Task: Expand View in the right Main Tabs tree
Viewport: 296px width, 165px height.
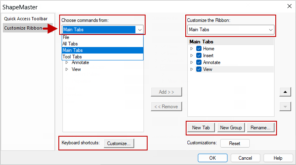Action: pyautogui.click(x=192, y=69)
